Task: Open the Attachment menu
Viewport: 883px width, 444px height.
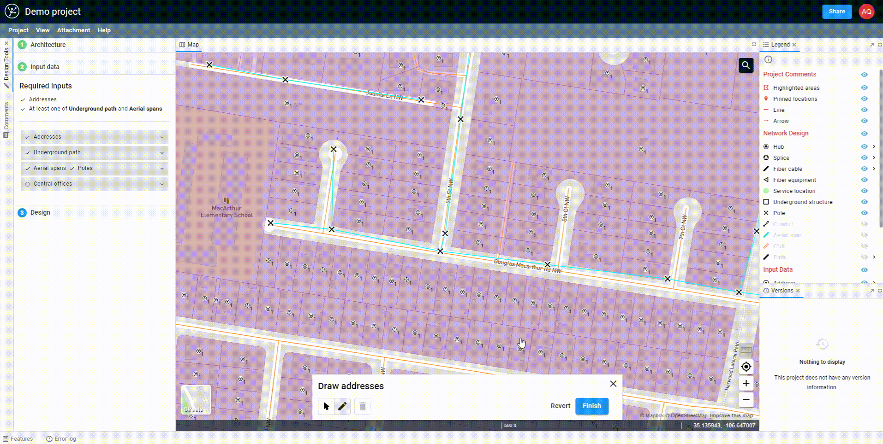Action: coord(73,30)
